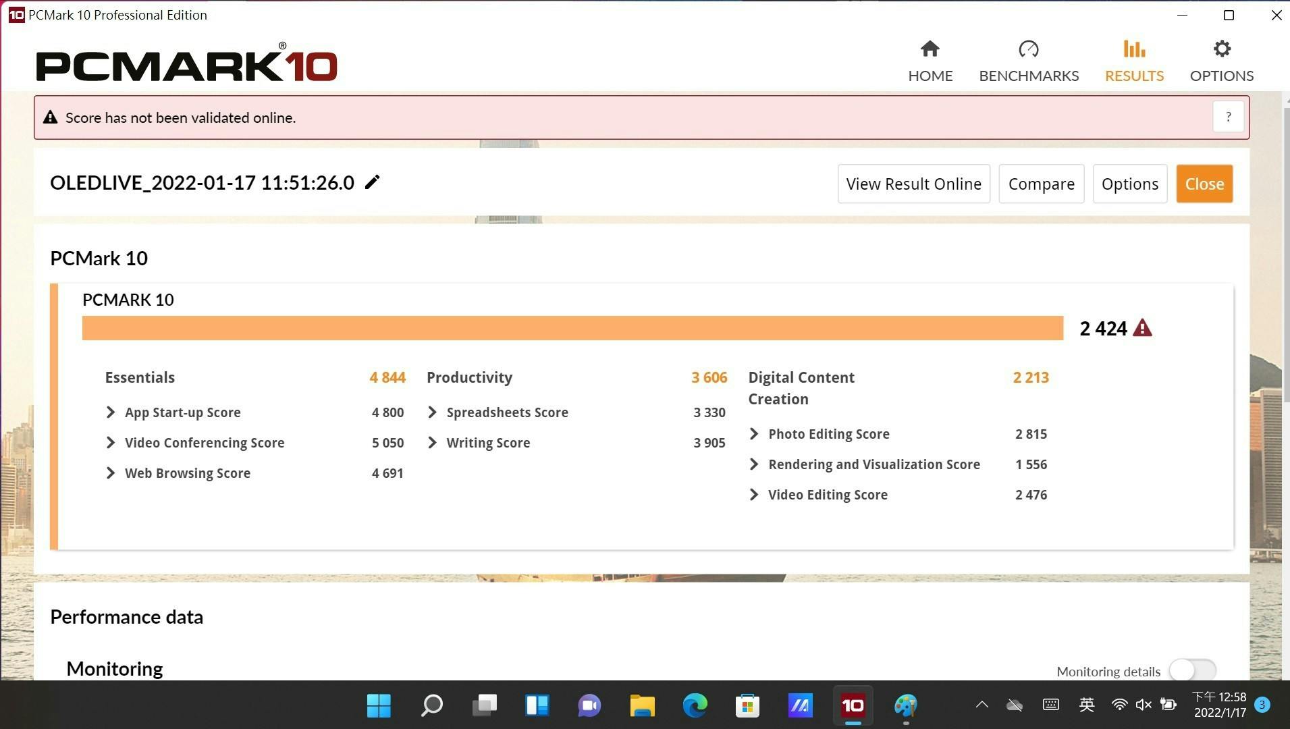
Task: Click the help question mark on warning banner
Action: 1228,117
